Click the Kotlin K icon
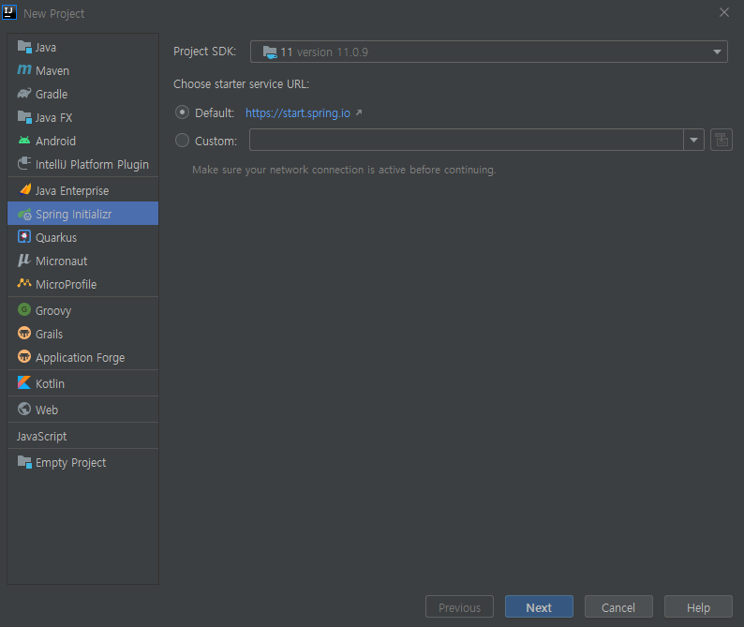744x627 pixels. click(24, 382)
